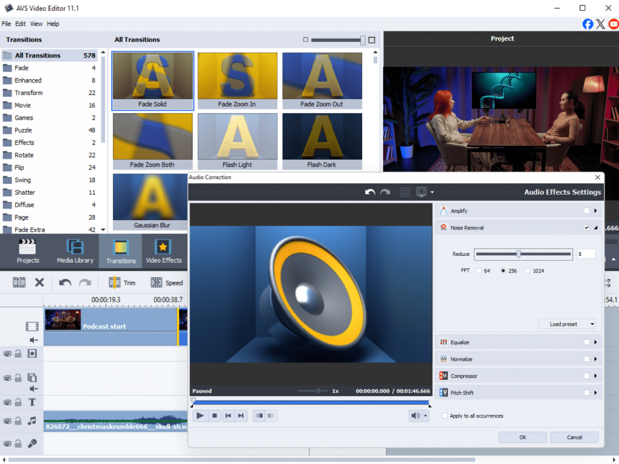619x464 pixels.
Task: Enable the Amplify effect checkbox
Action: (586, 211)
